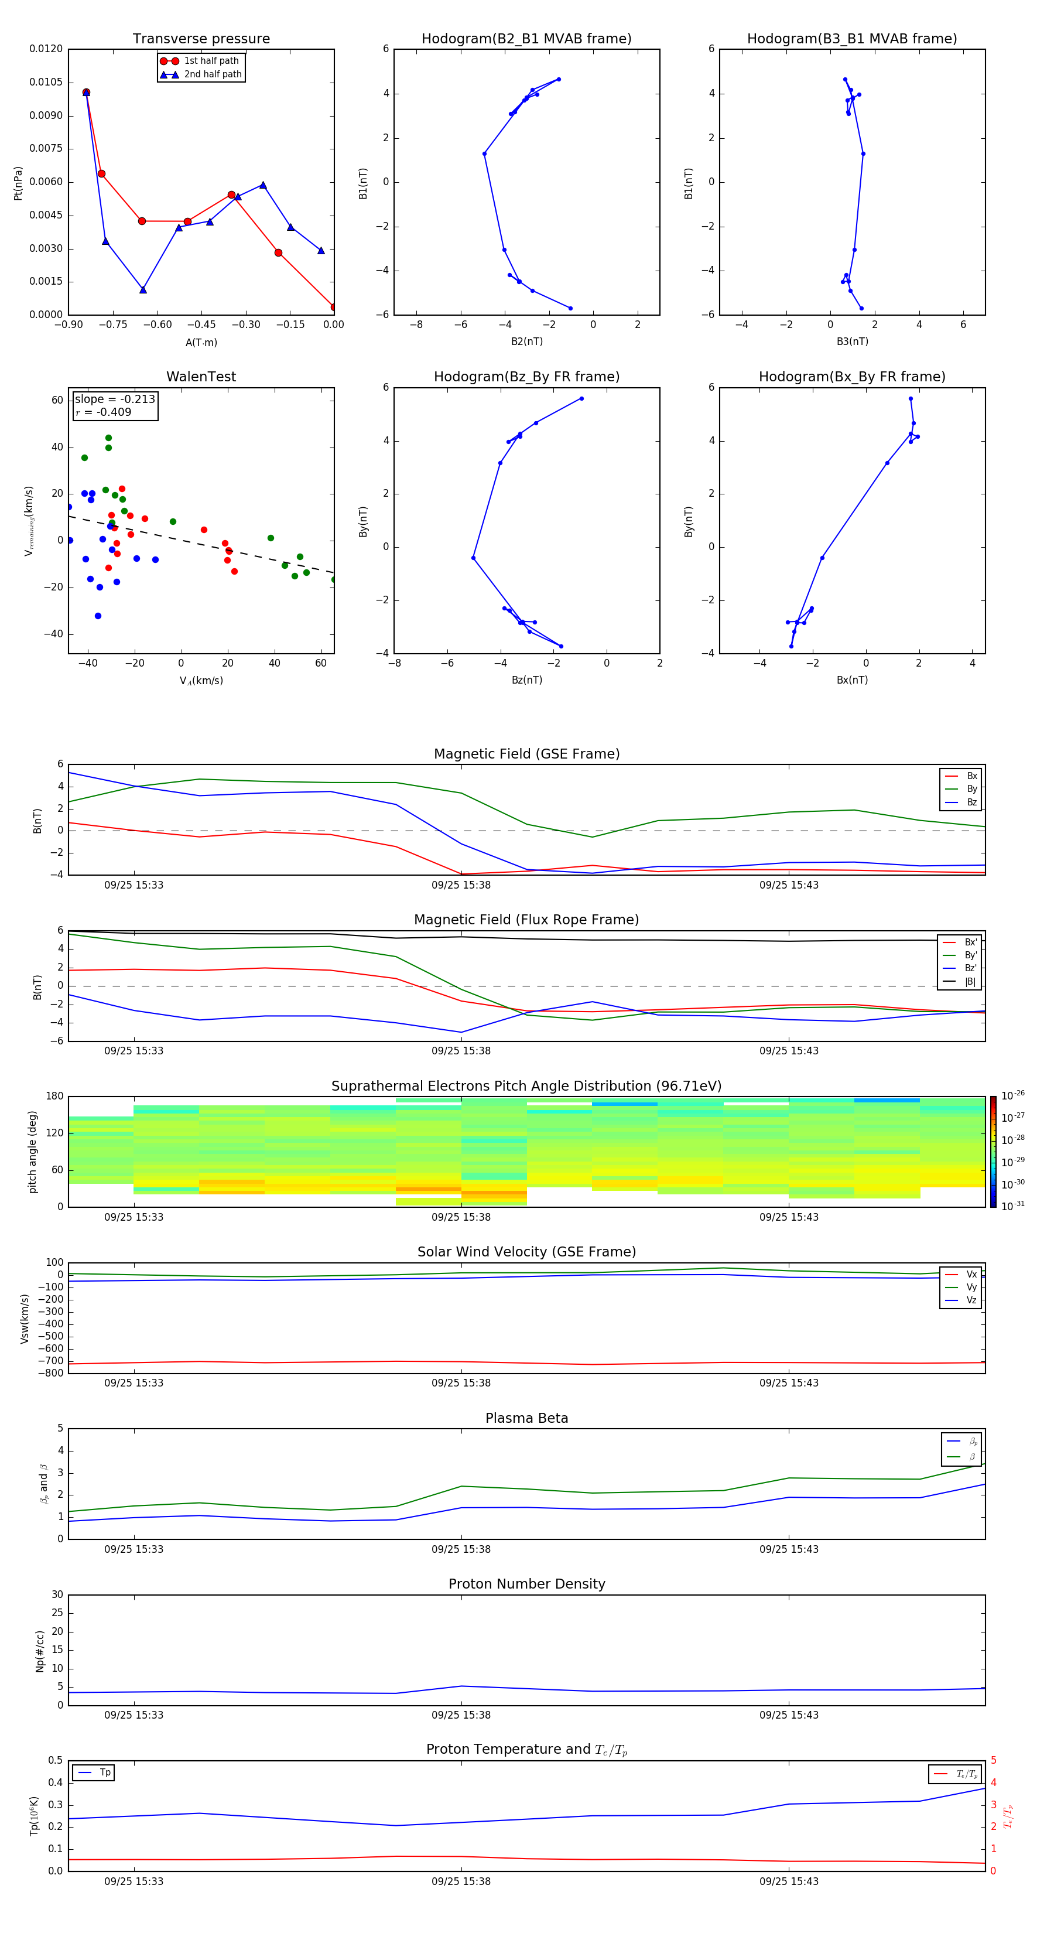Click the 'Np(#/cc)' axis label
Screen dimensions: 1054x1933
pyautogui.click(x=40, y=1651)
